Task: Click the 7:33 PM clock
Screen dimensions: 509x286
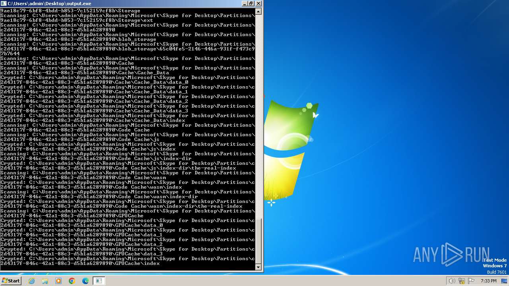Action: (488, 281)
